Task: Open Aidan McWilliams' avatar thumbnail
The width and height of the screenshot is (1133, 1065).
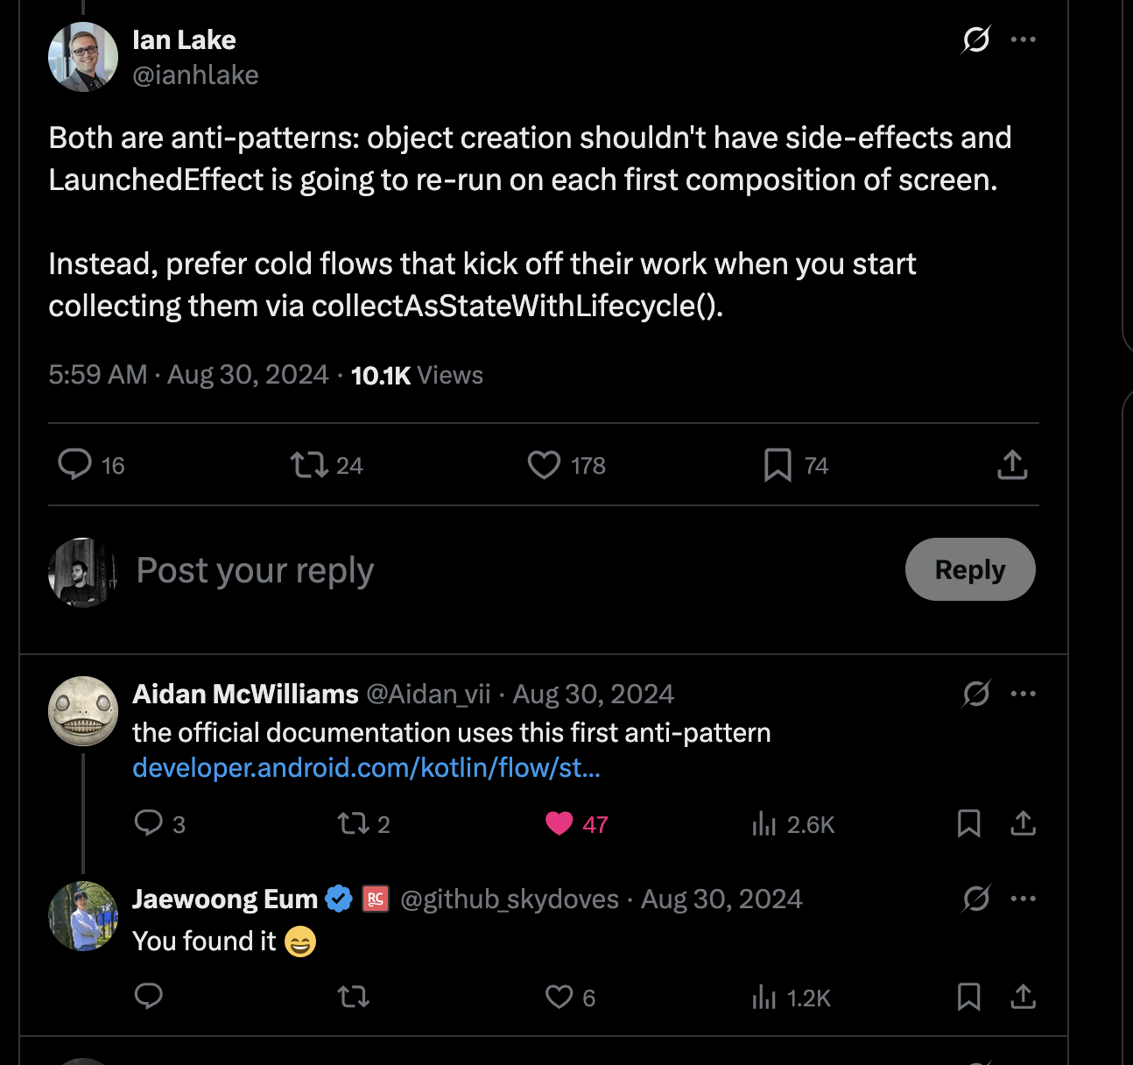Action: click(83, 711)
